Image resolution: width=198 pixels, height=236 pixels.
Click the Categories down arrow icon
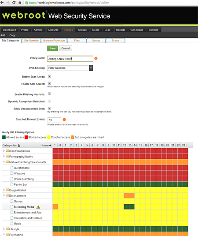(19, 146)
